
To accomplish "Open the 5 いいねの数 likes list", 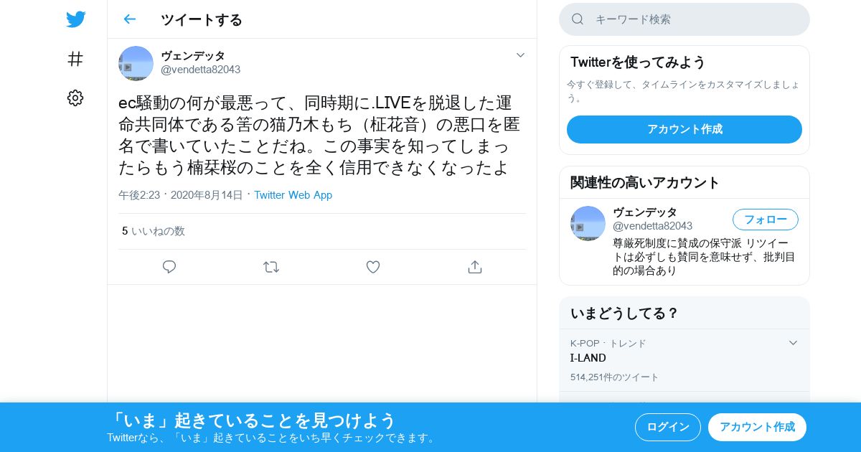I will tap(154, 231).
